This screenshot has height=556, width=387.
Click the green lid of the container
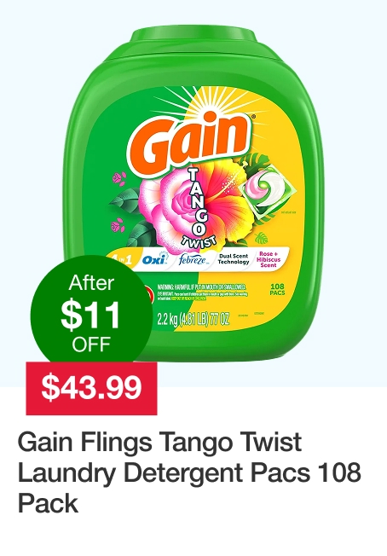(x=193, y=42)
